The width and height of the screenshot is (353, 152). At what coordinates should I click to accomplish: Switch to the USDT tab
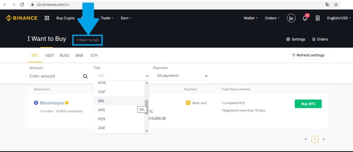(50, 55)
